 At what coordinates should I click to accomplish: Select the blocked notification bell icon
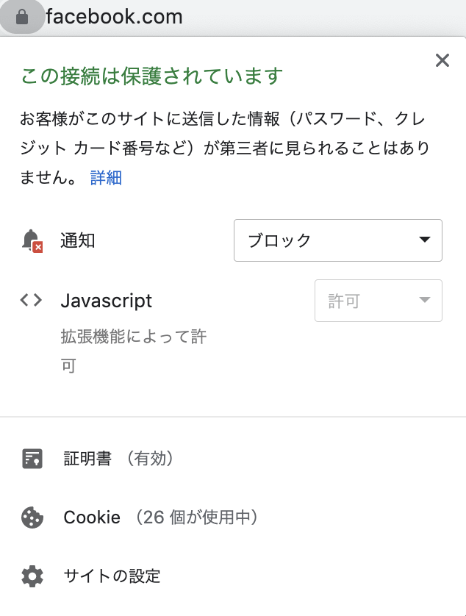coord(30,240)
